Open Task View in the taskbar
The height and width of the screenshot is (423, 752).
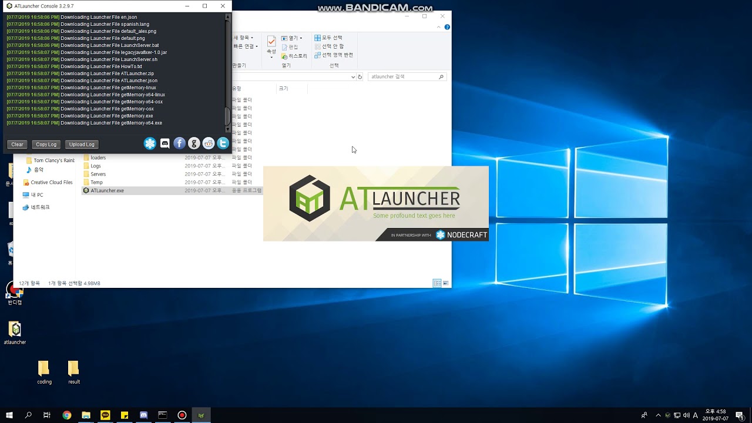[47, 415]
